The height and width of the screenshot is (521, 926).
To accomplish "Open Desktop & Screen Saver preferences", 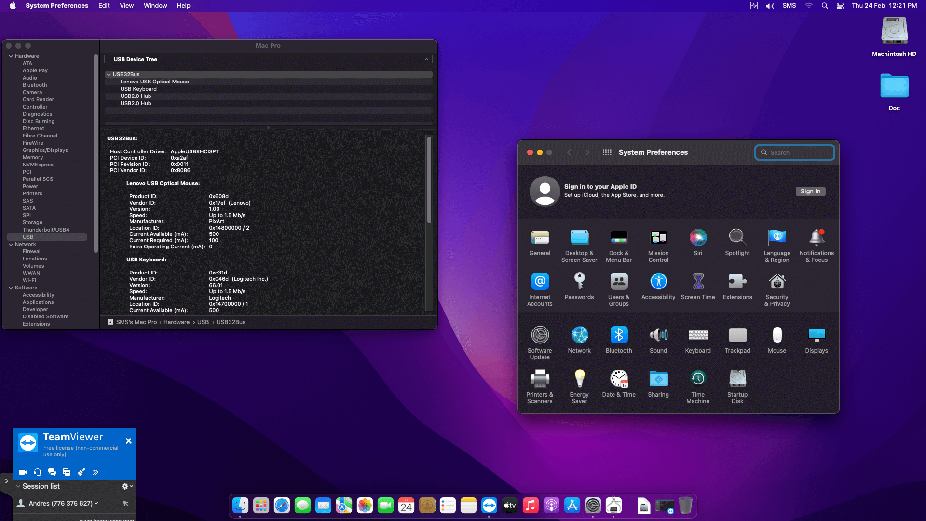I will 579,246.
